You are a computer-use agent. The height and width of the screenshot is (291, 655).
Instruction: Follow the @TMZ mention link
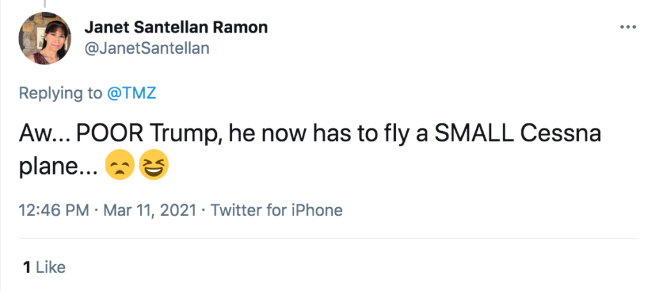click(x=130, y=93)
